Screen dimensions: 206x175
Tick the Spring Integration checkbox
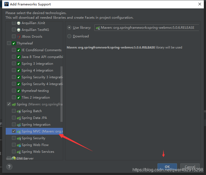(14, 124)
